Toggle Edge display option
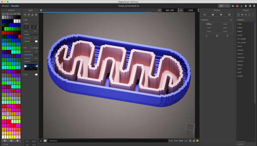 [34, 141]
